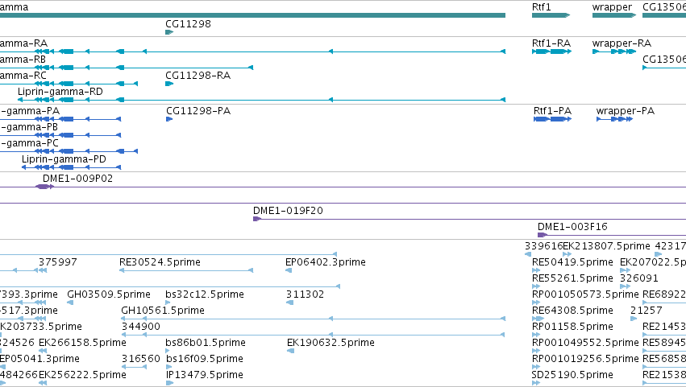Click the CG11298-RA transcript label
Image resolution: width=686 pixels, height=387 pixels.
click(197, 76)
